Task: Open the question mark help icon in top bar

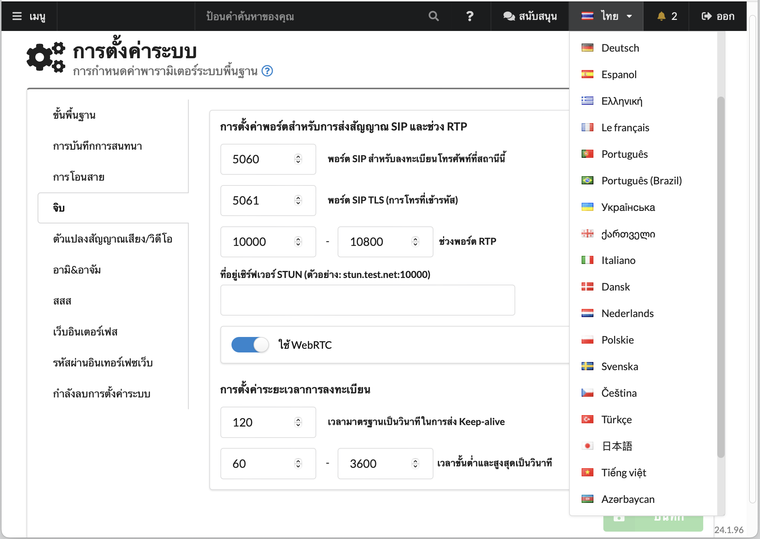Action: point(470,16)
